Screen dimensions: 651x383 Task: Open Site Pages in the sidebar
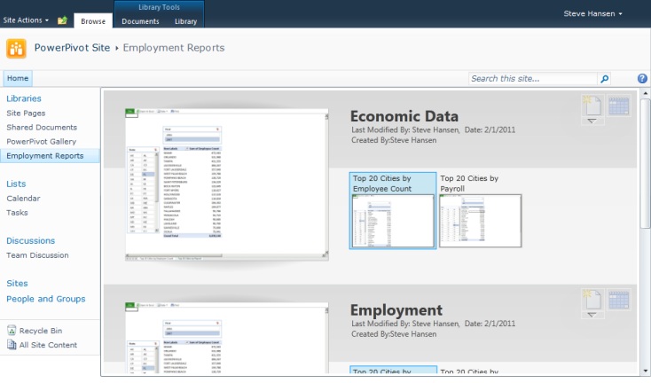pyautogui.click(x=26, y=113)
